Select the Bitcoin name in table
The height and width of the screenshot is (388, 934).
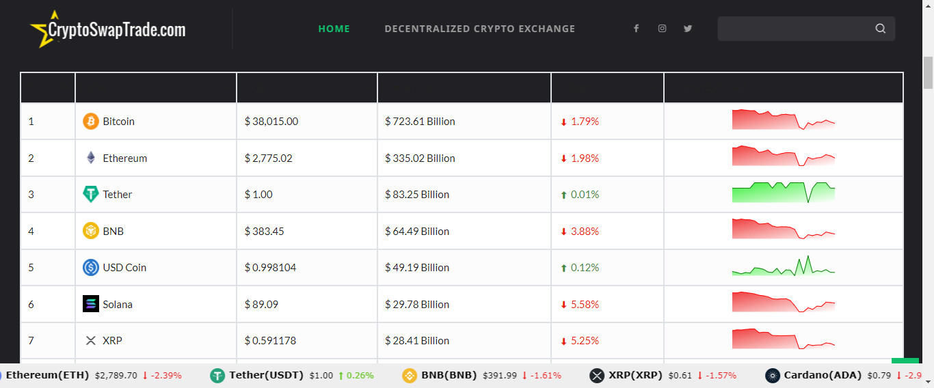[119, 122]
